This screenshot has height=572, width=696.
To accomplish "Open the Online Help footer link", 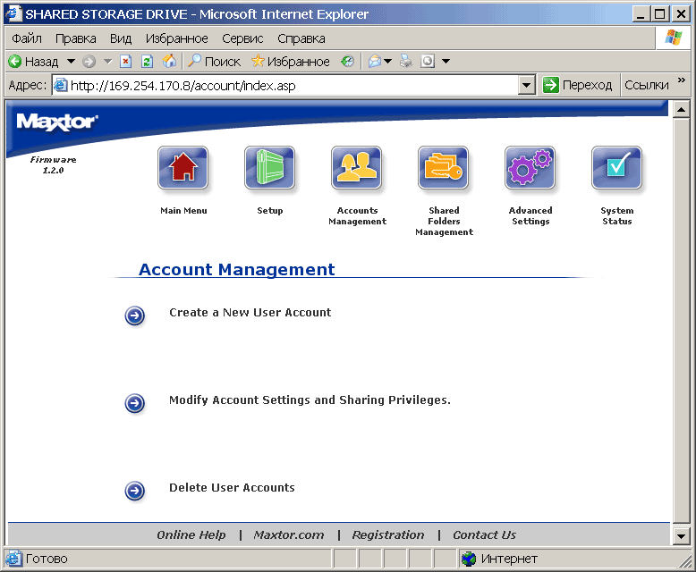I will click(x=191, y=535).
